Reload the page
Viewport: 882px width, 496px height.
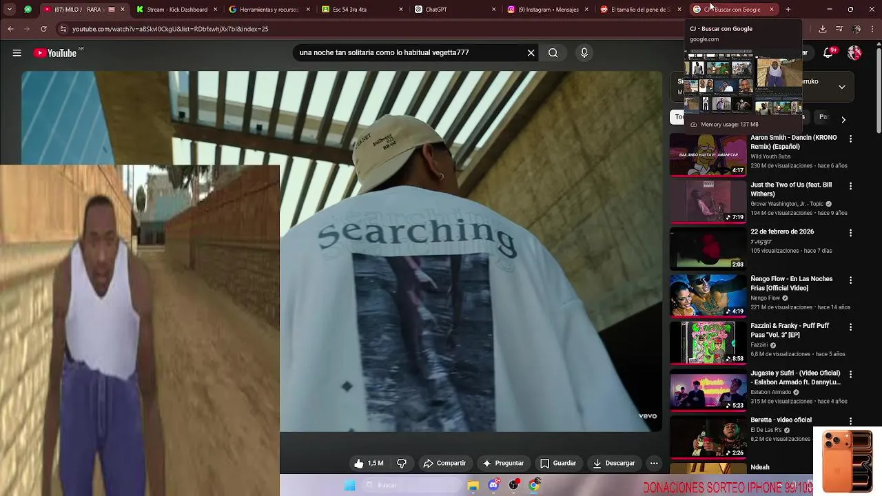[43, 29]
